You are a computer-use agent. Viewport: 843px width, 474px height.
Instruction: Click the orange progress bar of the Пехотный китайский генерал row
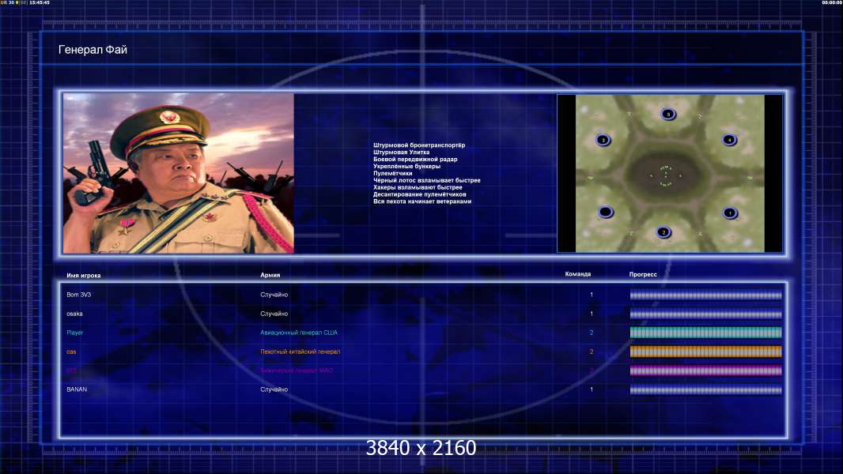[x=705, y=352]
